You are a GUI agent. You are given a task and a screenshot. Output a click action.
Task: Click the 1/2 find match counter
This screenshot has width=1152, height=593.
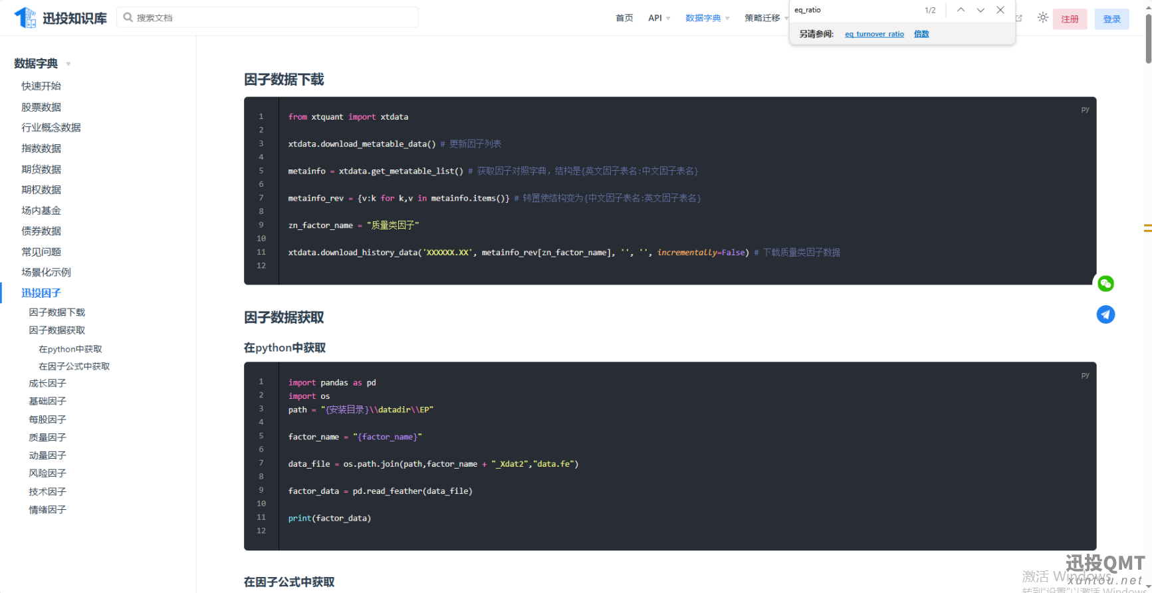click(x=930, y=10)
